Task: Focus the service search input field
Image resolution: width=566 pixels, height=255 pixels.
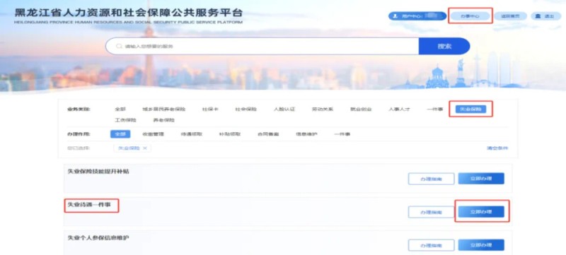Action: click(x=262, y=46)
